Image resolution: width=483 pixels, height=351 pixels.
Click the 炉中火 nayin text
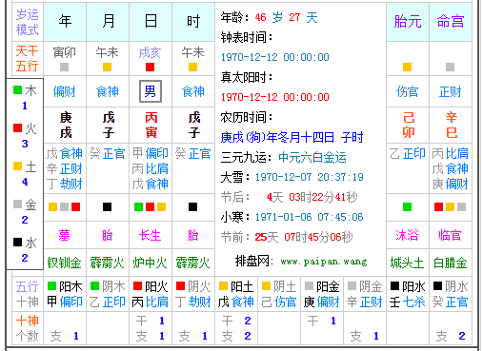click(x=150, y=263)
